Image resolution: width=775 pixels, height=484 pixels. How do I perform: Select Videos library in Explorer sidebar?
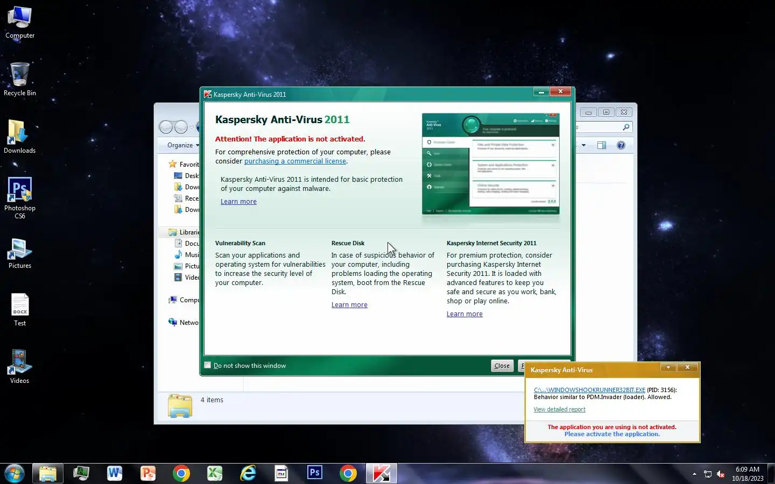coord(186,277)
